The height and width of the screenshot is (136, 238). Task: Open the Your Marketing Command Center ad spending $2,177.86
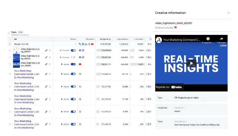(x=27, y=87)
